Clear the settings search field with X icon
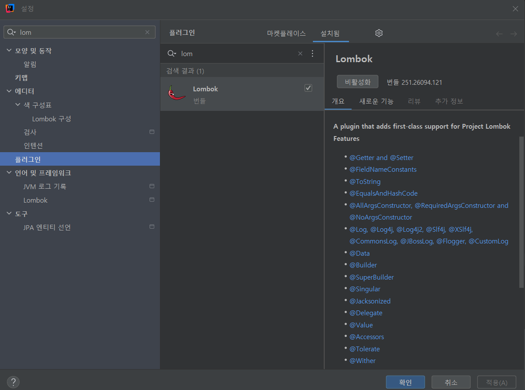Image resolution: width=525 pixels, height=390 pixels. 147,32
